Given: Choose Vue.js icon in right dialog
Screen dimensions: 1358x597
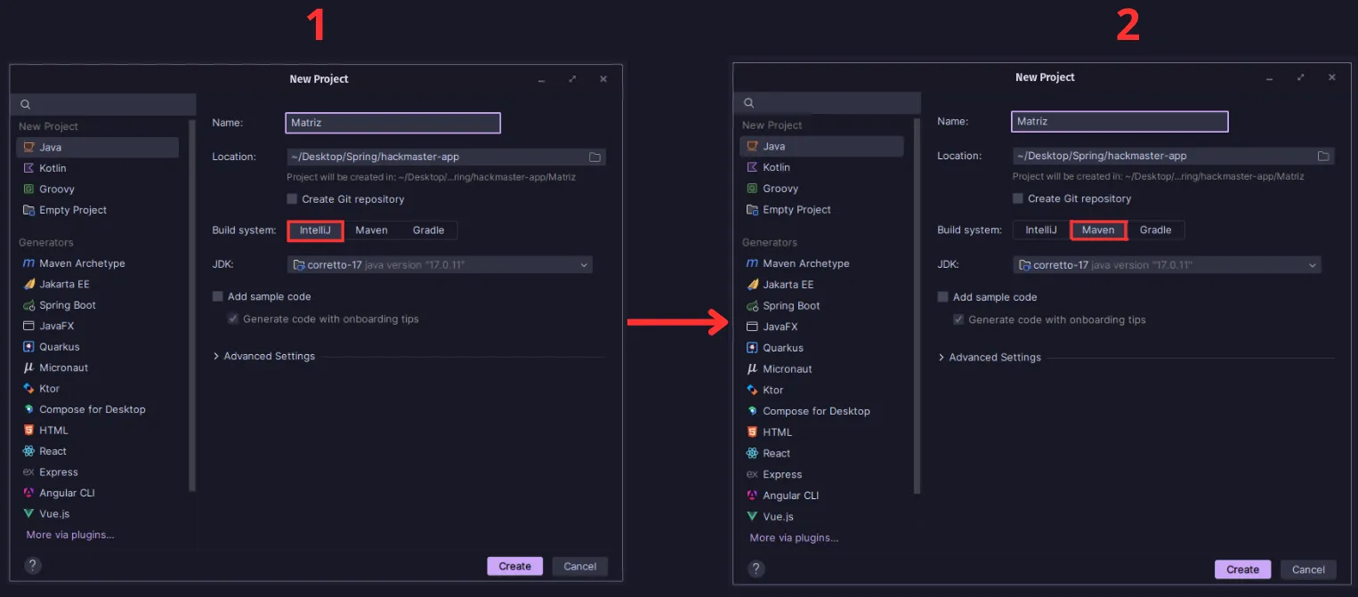Looking at the screenshot, I should point(753,517).
